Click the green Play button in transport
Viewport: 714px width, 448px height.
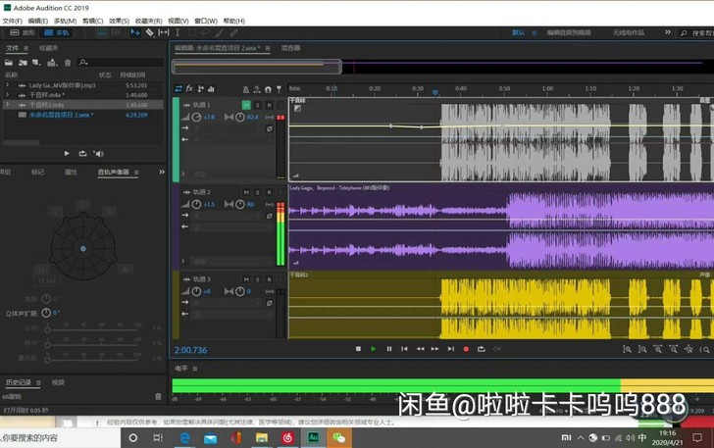[x=374, y=349]
